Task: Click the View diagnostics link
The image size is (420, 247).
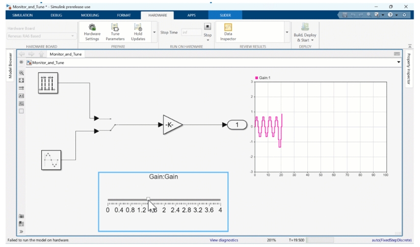Action: coord(224,240)
